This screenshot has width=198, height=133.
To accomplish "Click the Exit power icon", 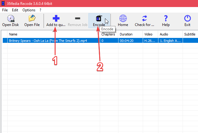I will coord(187,18).
